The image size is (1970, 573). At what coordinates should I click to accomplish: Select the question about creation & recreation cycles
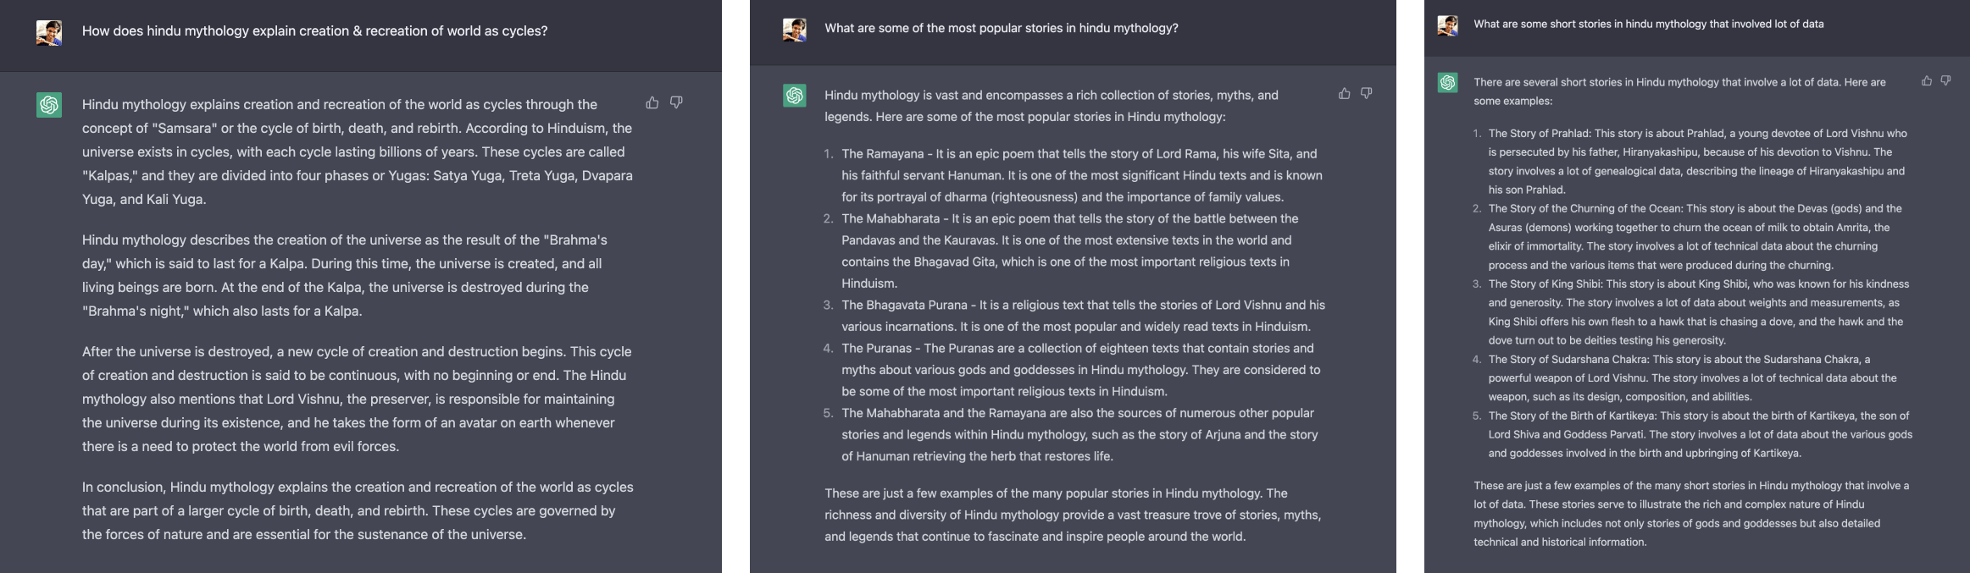tap(314, 31)
